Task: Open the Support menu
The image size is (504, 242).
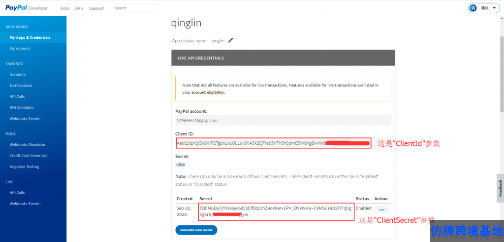Action: tap(96, 8)
